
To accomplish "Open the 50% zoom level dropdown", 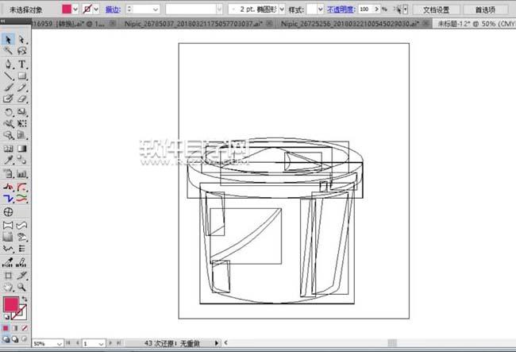I will point(60,343).
